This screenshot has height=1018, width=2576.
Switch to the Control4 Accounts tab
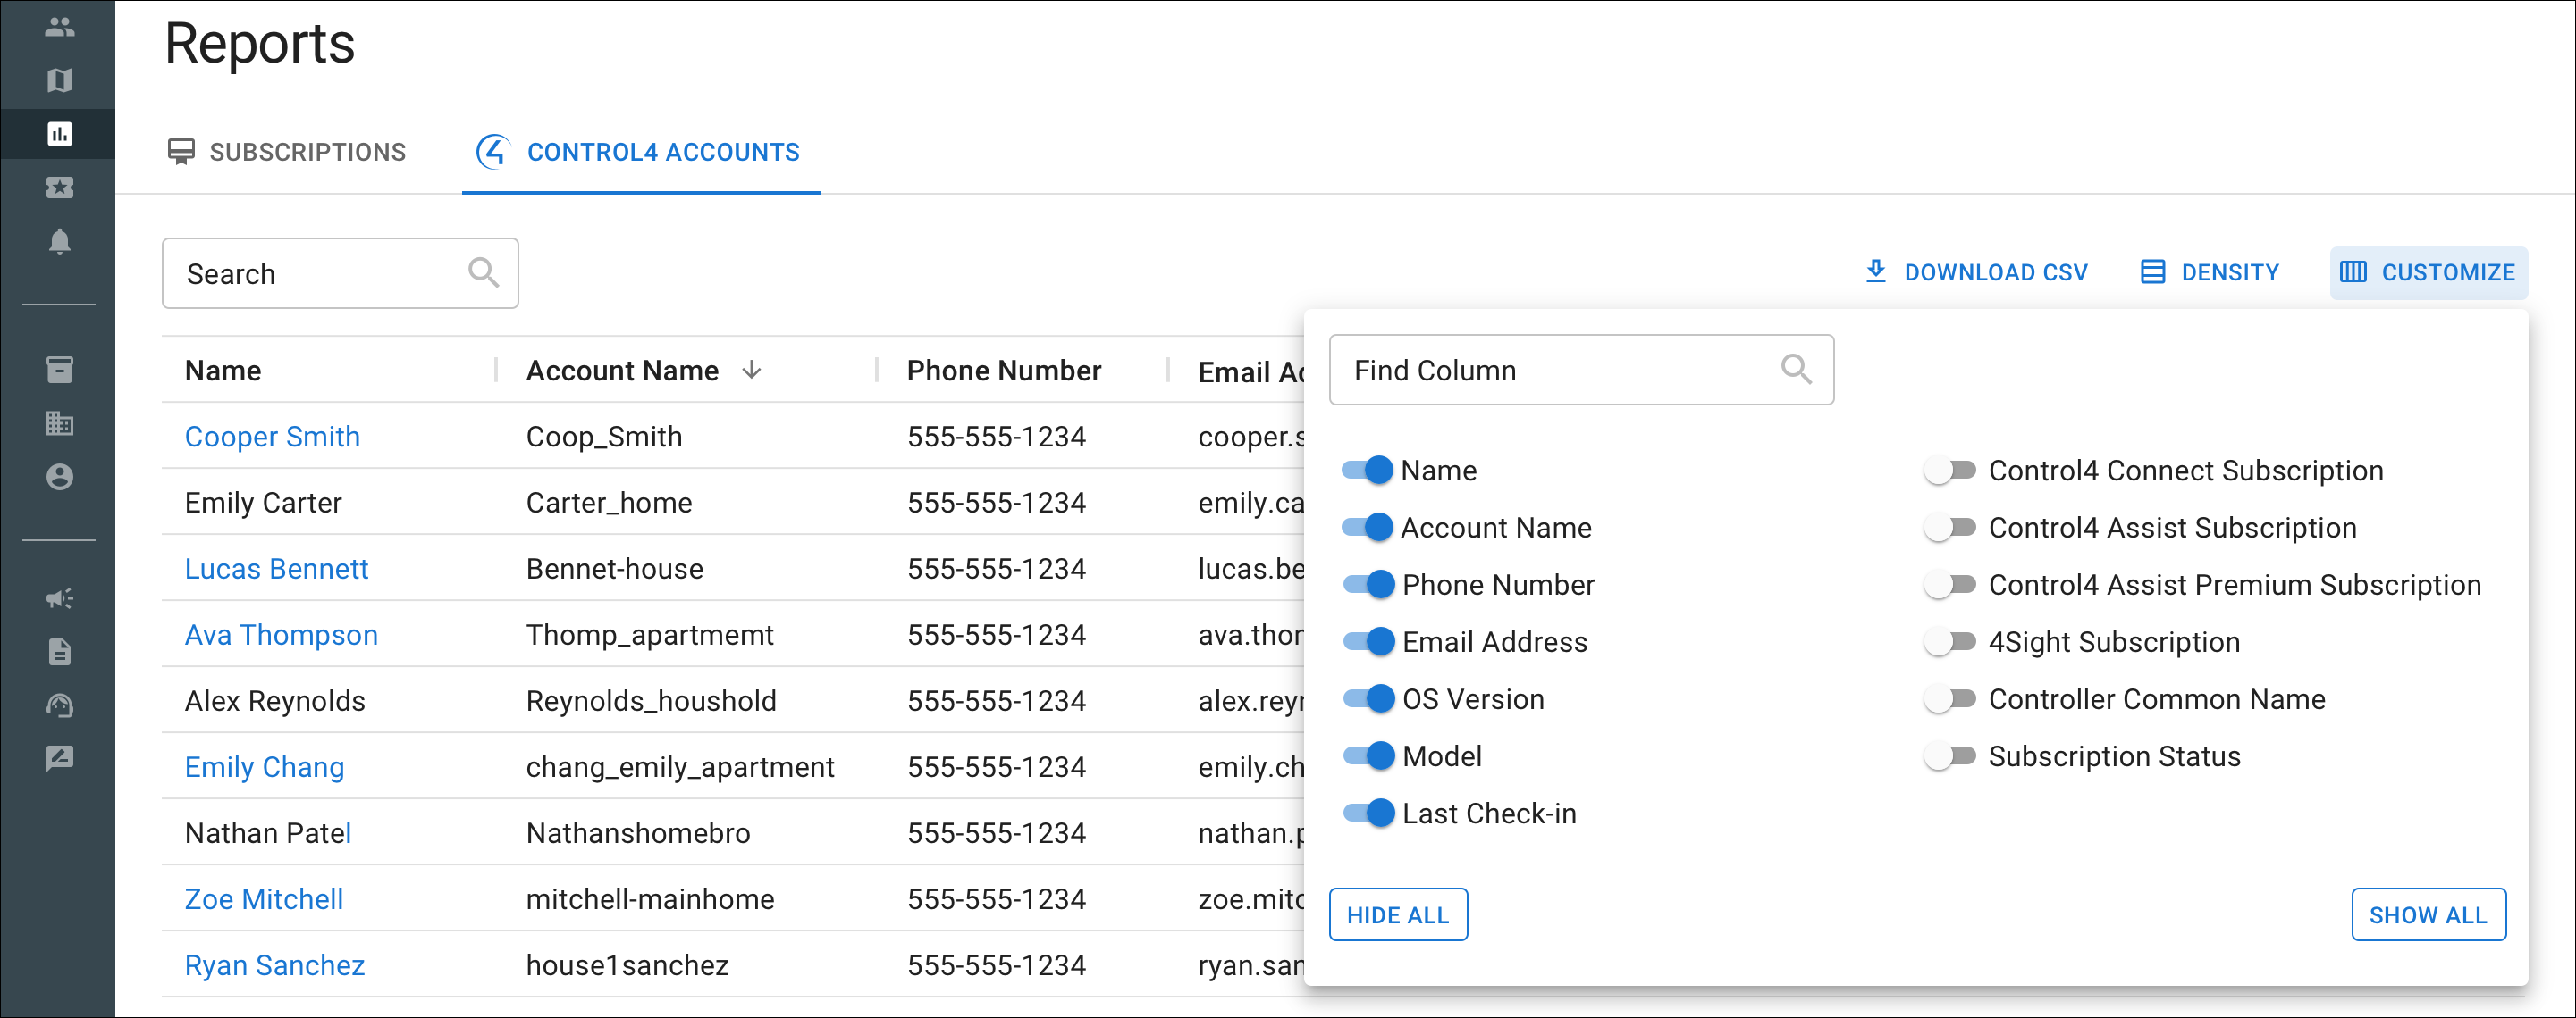[640, 152]
